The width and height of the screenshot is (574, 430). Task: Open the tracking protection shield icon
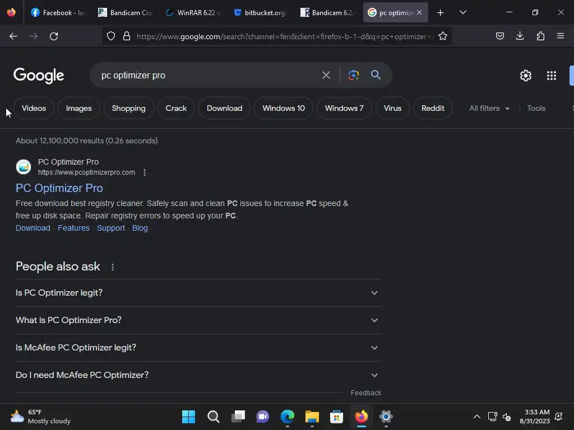coord(111,36)
